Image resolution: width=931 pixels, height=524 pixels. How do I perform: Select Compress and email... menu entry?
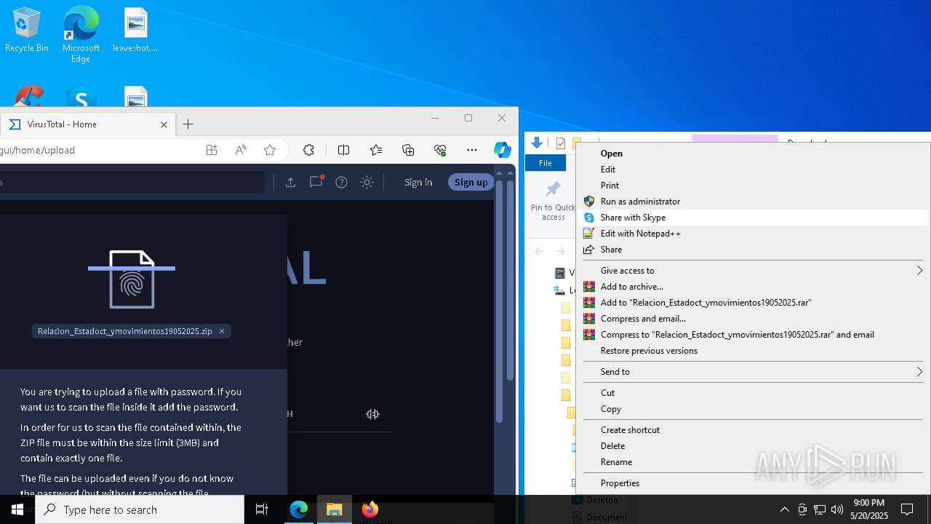tap(753, 318)
